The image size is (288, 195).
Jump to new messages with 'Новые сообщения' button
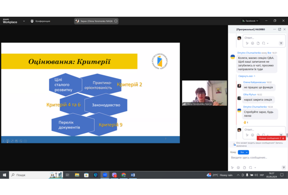coord(271,138)
